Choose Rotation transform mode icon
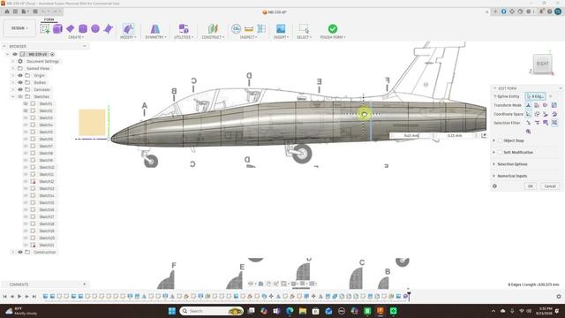 pyautogui.click(x=546, y=105)
